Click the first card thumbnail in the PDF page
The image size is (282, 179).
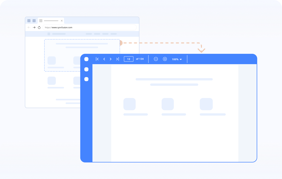[x=129, y=104]
